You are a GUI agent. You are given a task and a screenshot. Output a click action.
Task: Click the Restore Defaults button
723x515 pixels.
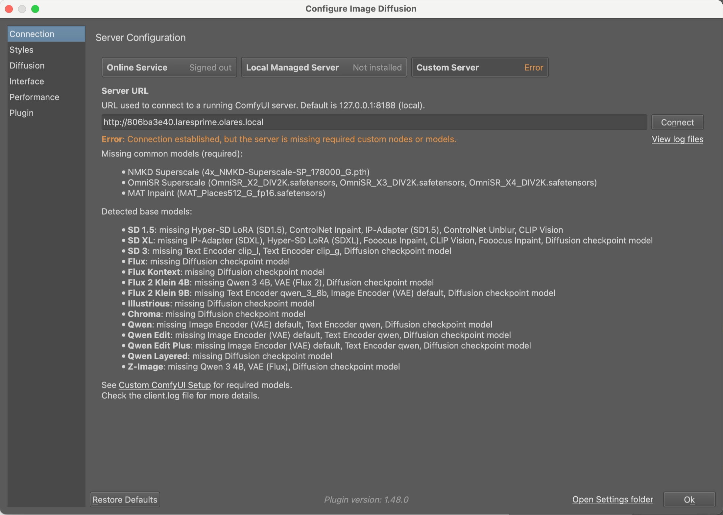(125, 500)
